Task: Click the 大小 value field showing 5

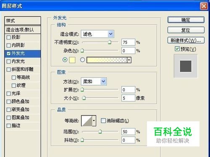Action: tap(129, 98)
